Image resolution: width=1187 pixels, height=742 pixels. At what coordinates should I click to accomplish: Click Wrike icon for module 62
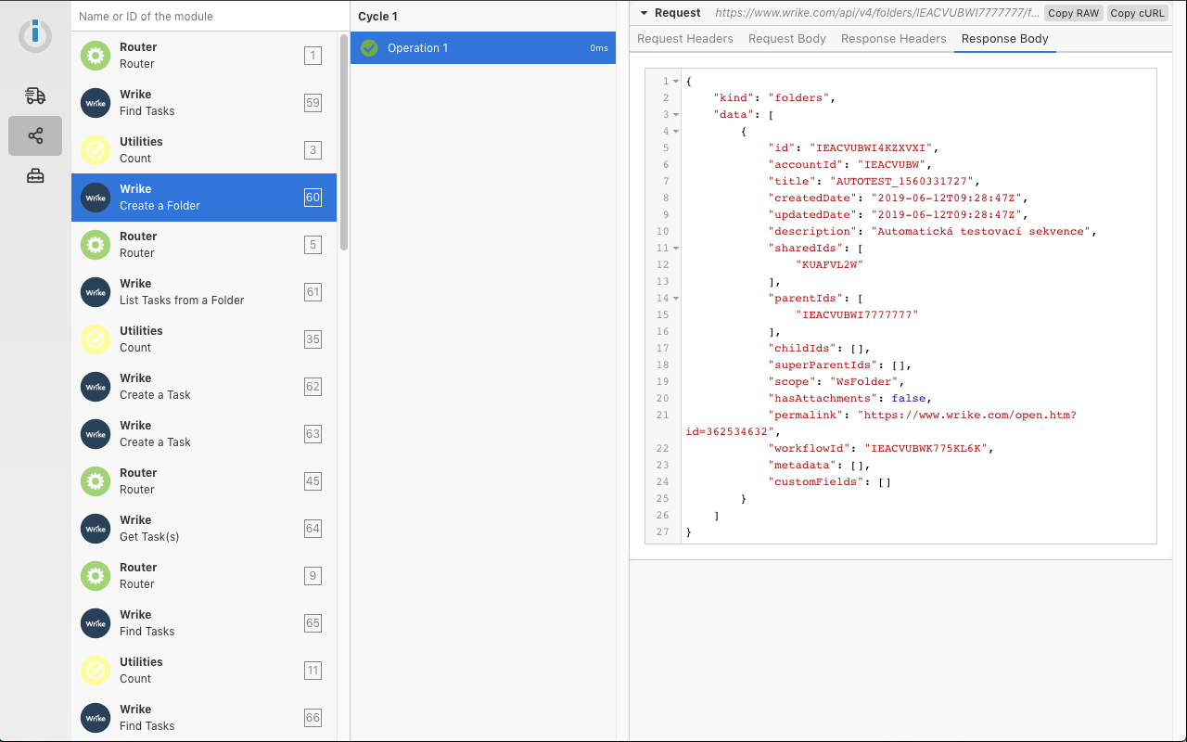pyautogui.click(x=96, y=387)
